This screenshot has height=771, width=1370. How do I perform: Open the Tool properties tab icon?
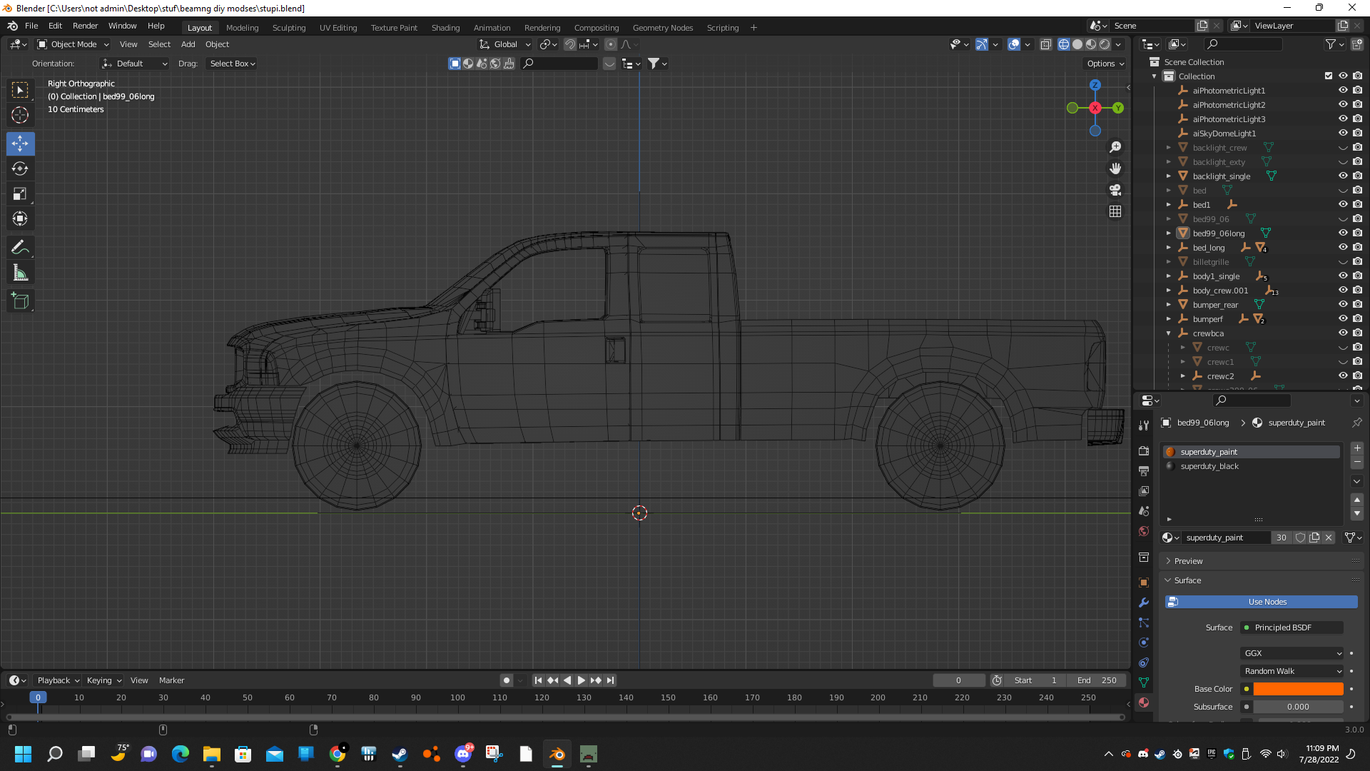click(x=1144, y=425)
